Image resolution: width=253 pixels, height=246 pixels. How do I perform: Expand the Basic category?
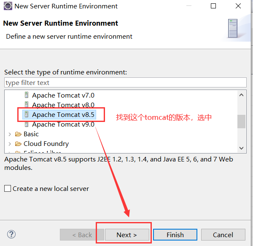pyautogui.click(x=10, y=134)
